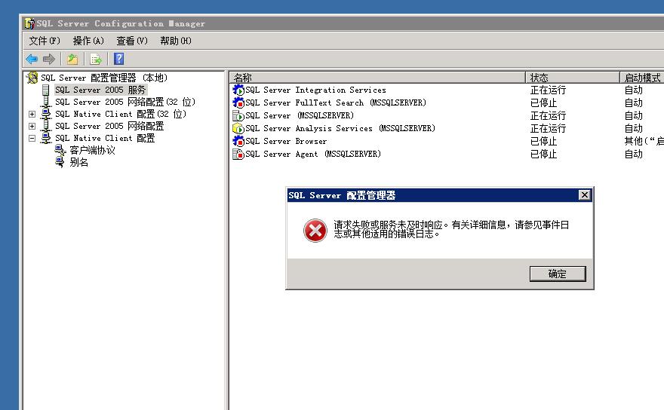Select the SQL Server Analysis Services icon

tap(238, 129)
